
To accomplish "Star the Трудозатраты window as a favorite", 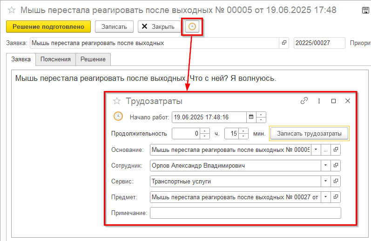I will [117, 101].
